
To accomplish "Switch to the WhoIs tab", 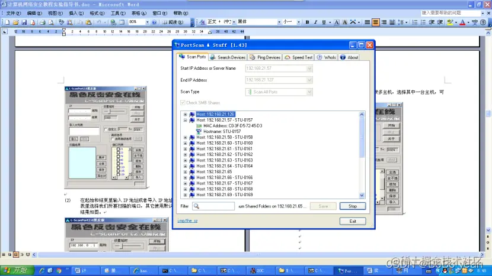I will pyautogui.click(x=327, y=57).
